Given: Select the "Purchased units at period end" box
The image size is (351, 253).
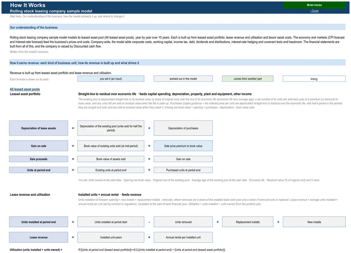Looking at the screenshot, I should [x=183, y=170].
